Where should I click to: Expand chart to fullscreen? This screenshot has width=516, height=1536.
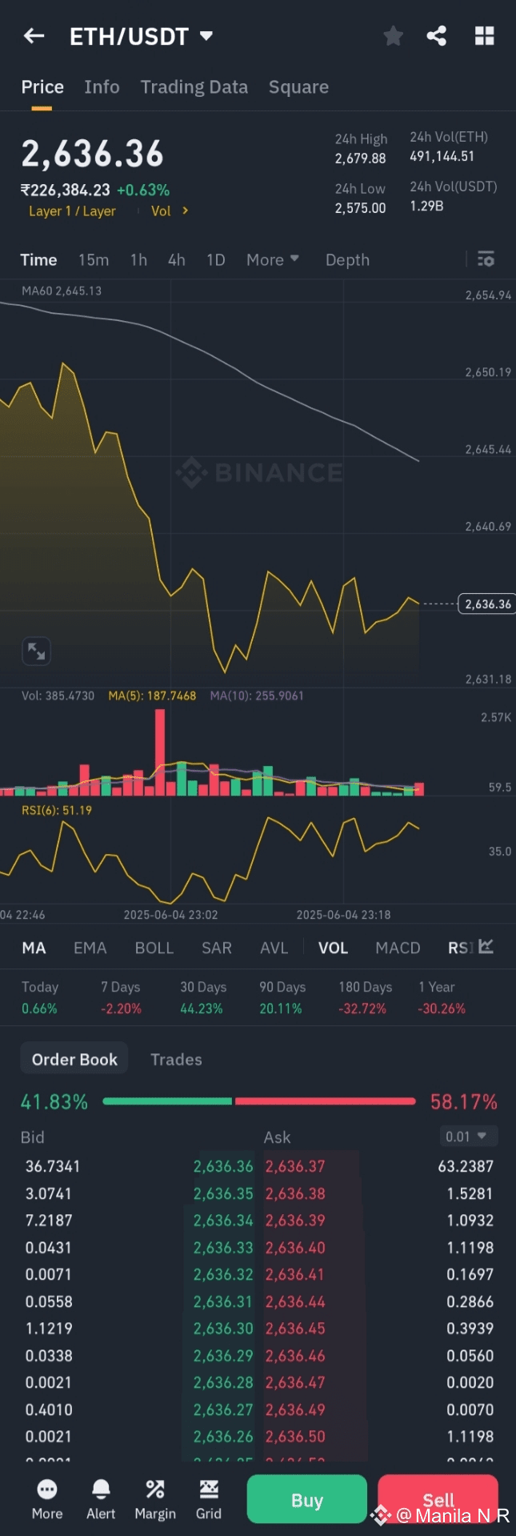click(x=37, y=651)
